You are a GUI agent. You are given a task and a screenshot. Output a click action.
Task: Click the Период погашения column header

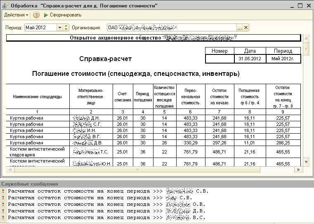[143, 97]
